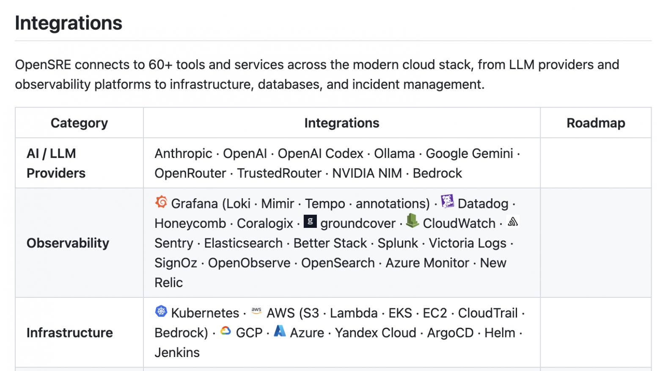Click the Roadmap column header
Image resolution: width=660 pixels, height=371 pixels.
tap(596, 123)
